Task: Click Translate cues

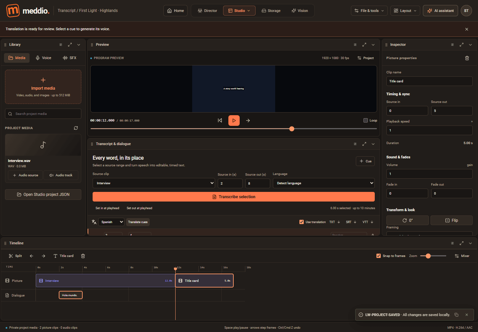Action: coord(138,222)
